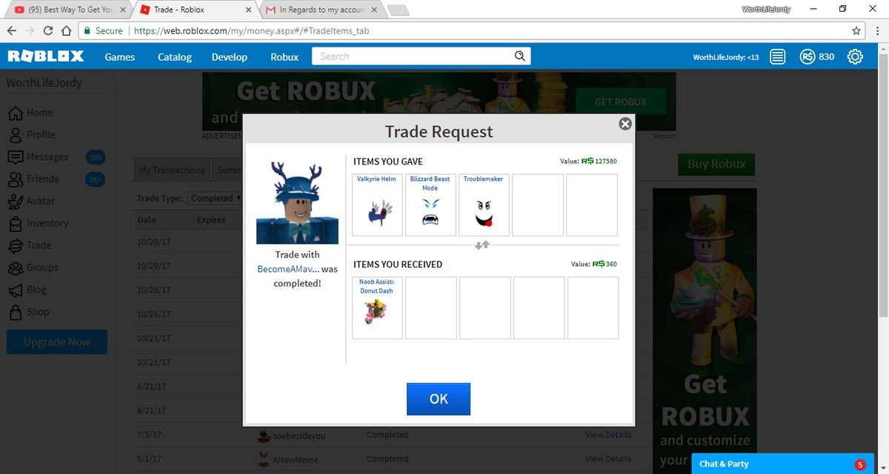Click the 10/29/17 first trade date
Image resolution: width=889 pixels, height=474 pixels.
[152, 242]
